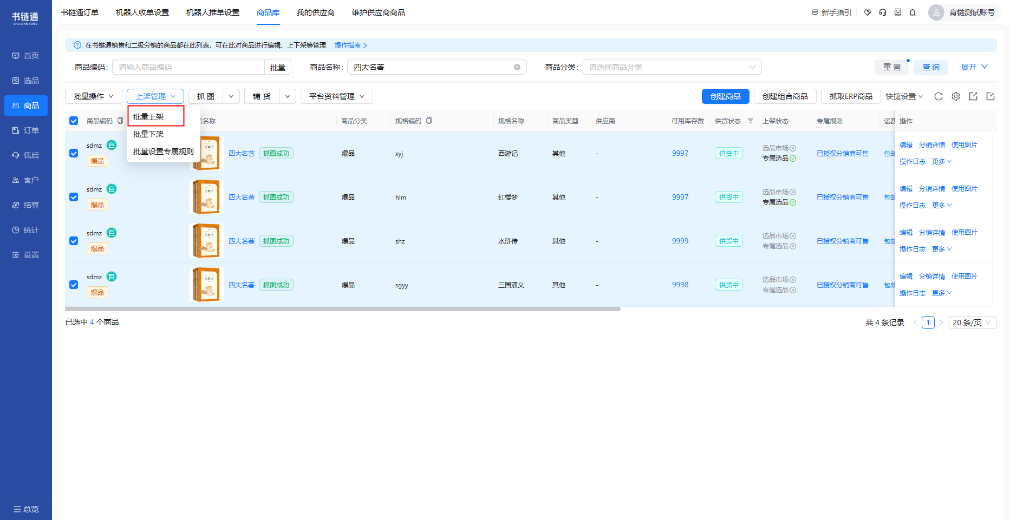Open arrow next to 抓图 button

[x=231, y=96]
